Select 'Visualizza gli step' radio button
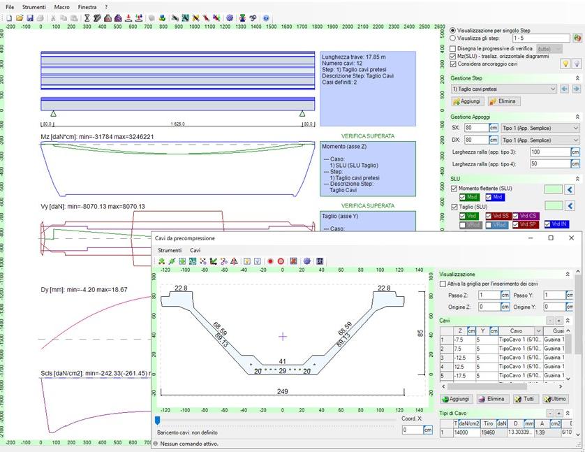This screenshot has width=585, height=452. tap(454, 39)
